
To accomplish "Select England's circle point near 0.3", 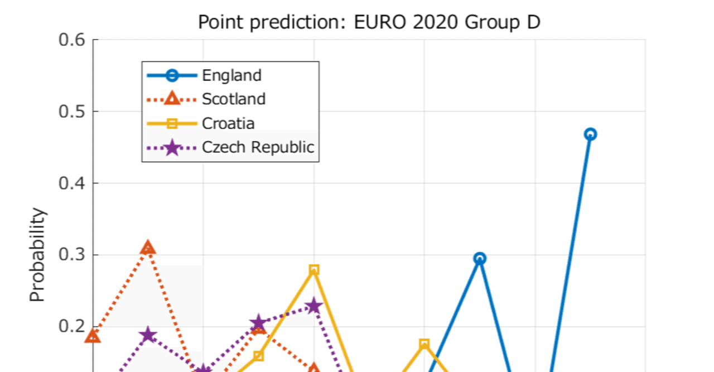I will click(x=480, y=258).
